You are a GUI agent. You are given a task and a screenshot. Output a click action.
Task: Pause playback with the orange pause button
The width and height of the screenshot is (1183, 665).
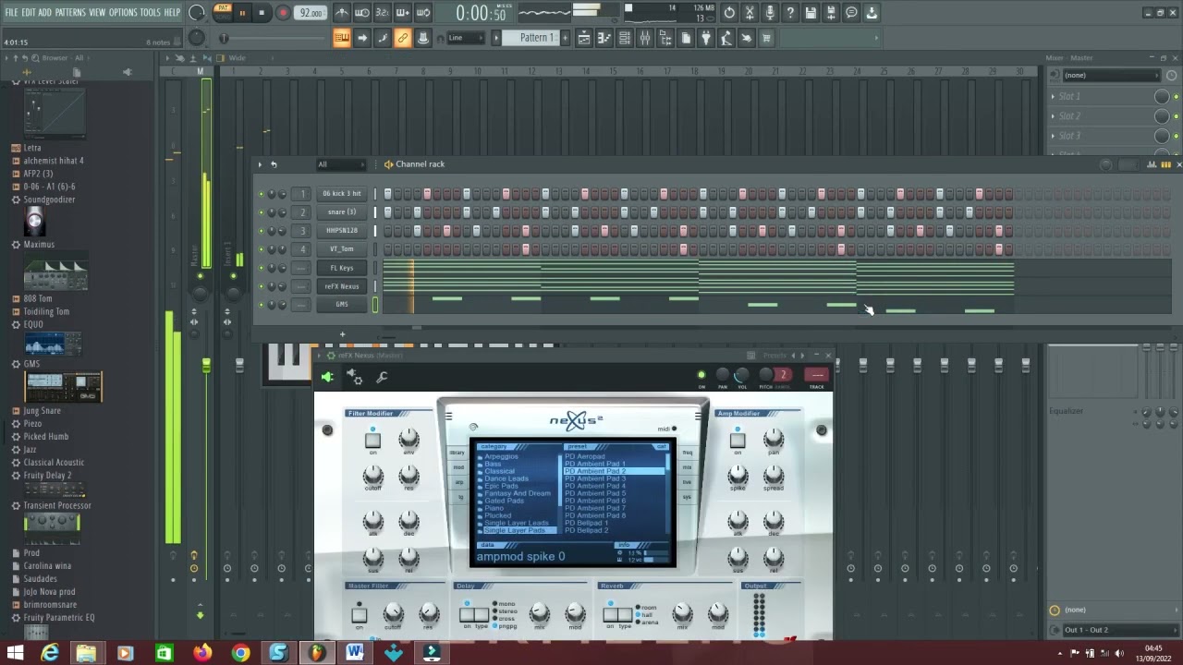click(242, 13)
